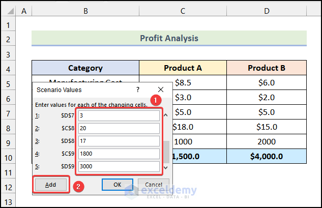Select column C header
The image size is (322, 208).
183,10
